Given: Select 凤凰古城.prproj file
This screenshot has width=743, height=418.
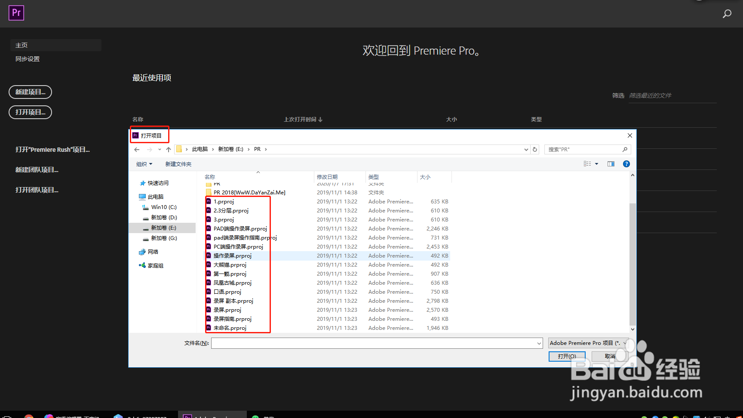Looking at the screenshot, I should click(x=232, y=283).
